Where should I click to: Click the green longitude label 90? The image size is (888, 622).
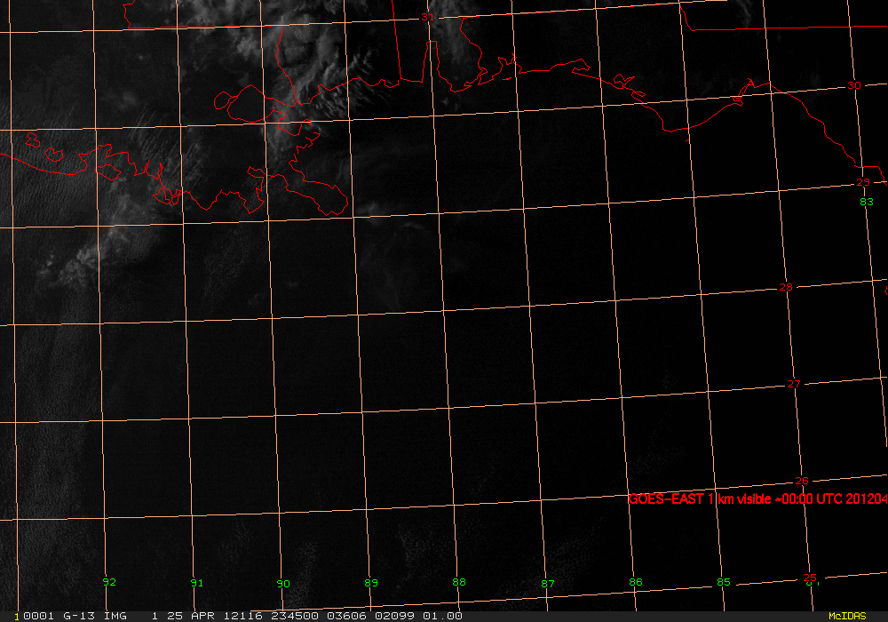pos(283,584)
